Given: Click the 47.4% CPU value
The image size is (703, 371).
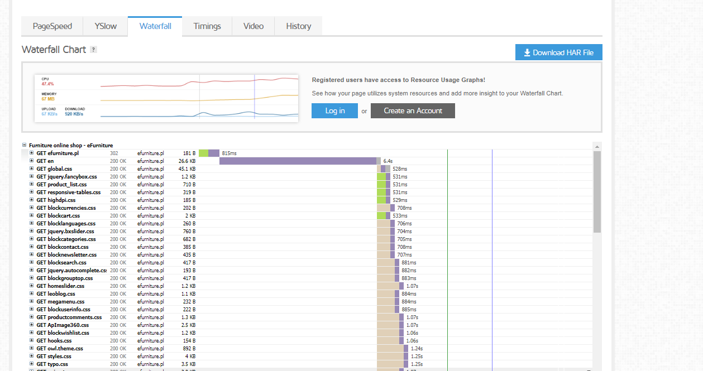Looking at the screenshot, I should (47, 84).
